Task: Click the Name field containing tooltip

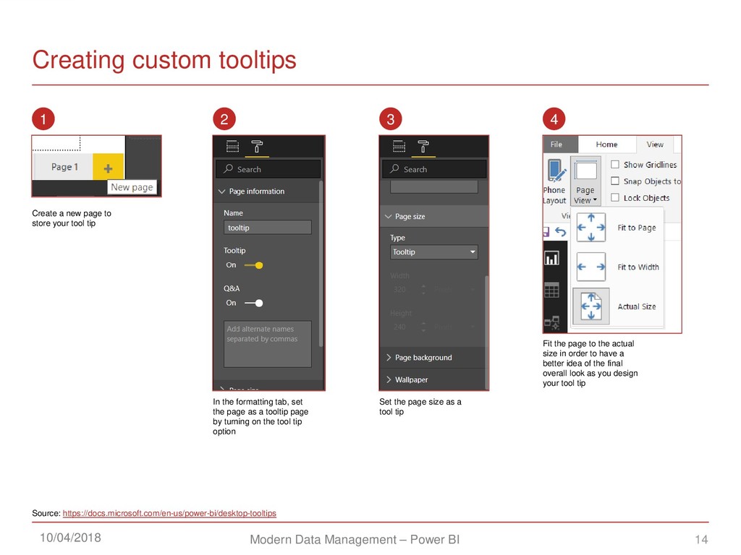Action: point(268,228)
